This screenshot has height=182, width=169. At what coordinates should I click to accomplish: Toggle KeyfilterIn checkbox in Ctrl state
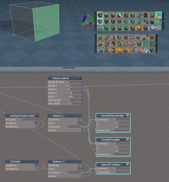point(36,165)
